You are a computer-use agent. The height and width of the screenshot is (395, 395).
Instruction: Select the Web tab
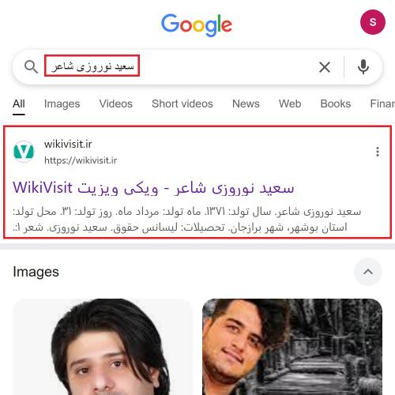290,103
